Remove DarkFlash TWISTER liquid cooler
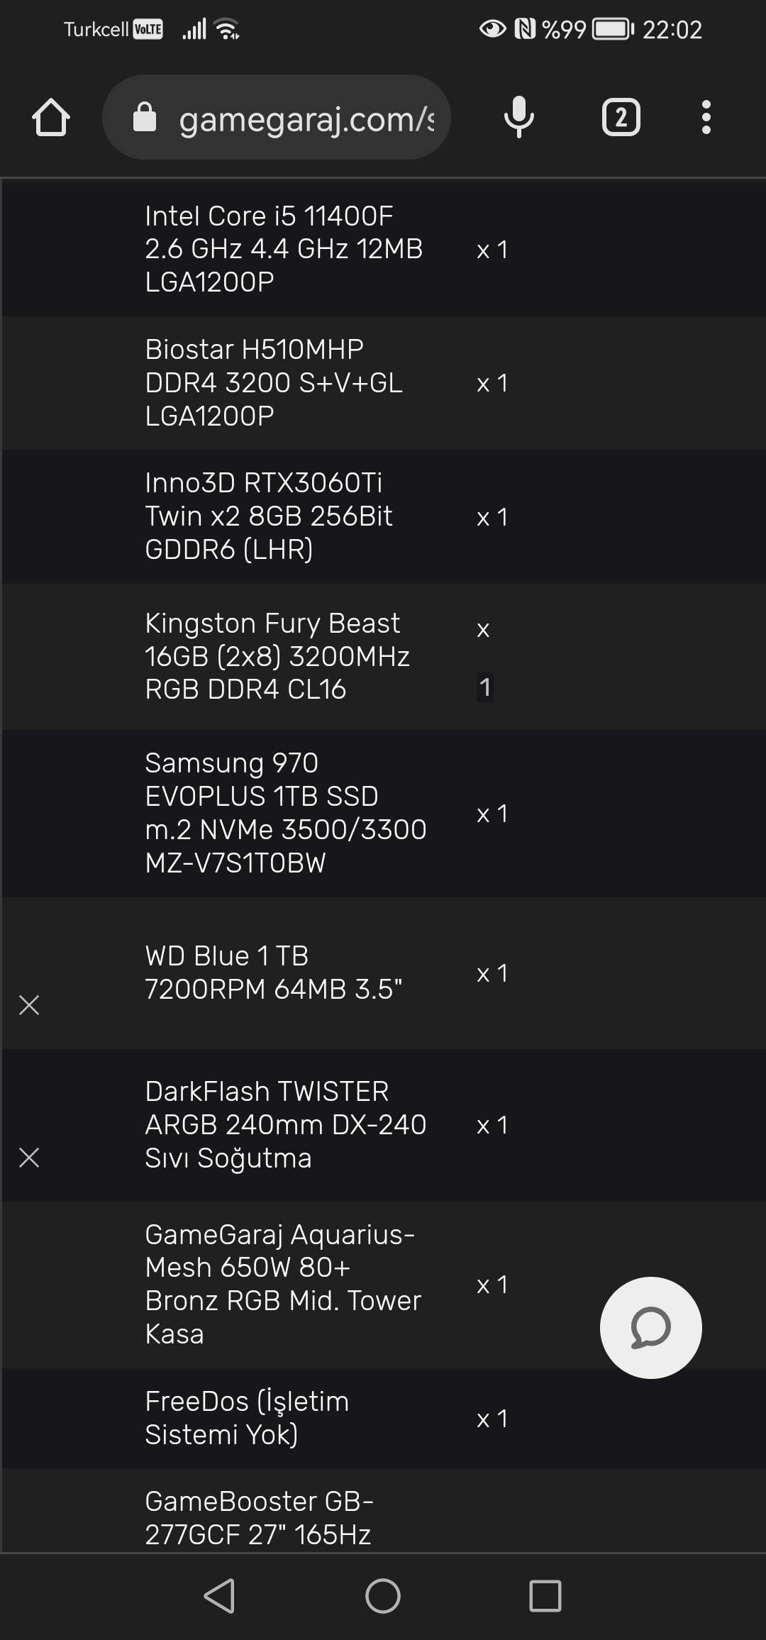Screen dimensions: 766x1640 (x=29, y=1158)
